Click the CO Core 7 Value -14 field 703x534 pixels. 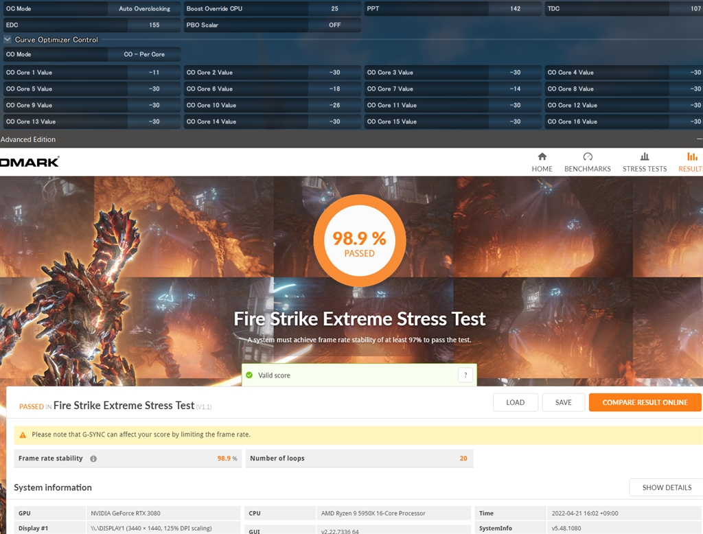tap(515, 89)
